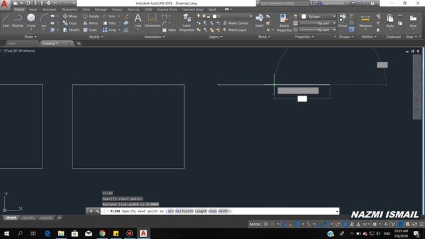Select the Polyline tool
Viewport: 425px width, 239px height.
point(18,21)
